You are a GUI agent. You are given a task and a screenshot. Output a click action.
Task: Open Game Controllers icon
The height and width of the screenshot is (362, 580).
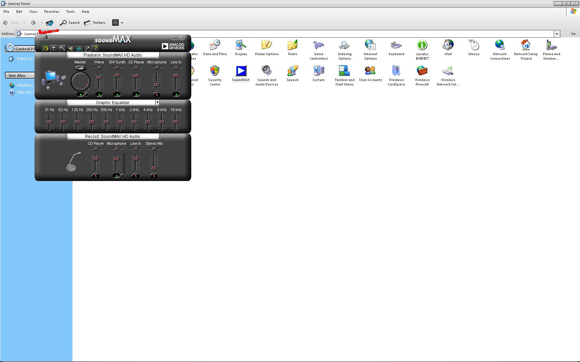tap(319, 50)
